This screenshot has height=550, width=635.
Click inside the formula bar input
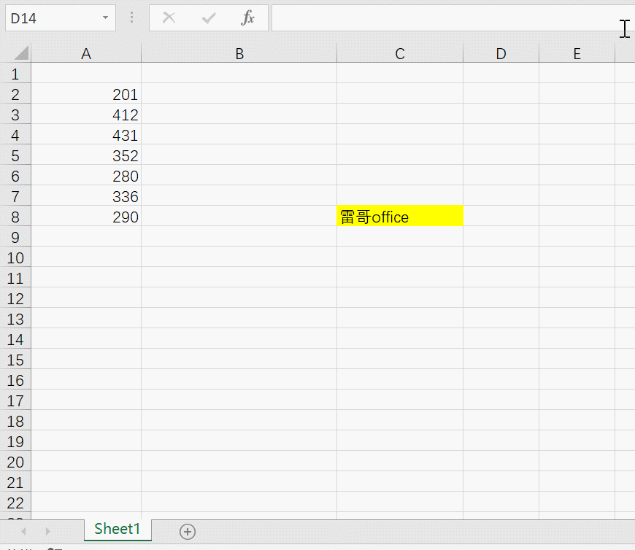pos(453,18)
